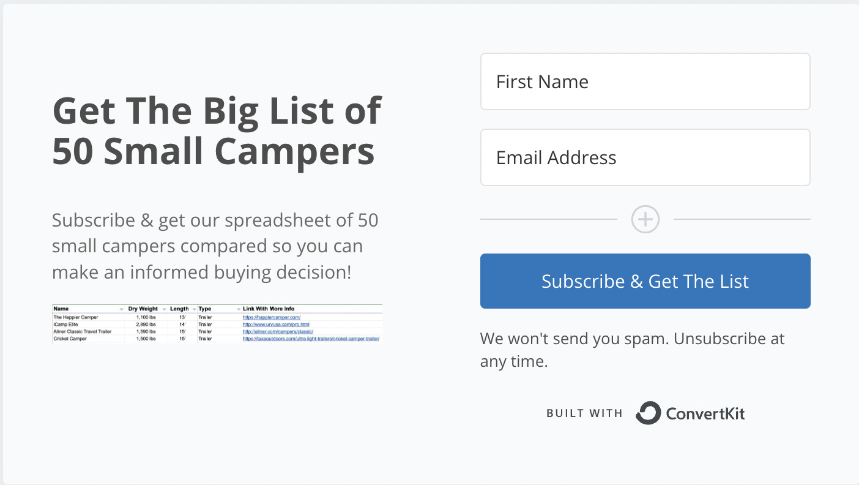Screen dimensions: 859x485
Task: Open the Name column filter dropdown
Action: coord(121,308)
